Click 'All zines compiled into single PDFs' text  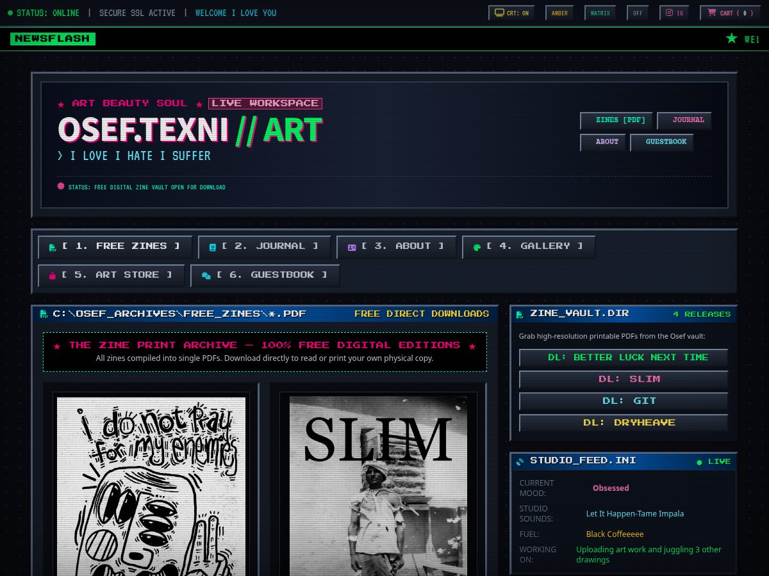coord(265,358)
